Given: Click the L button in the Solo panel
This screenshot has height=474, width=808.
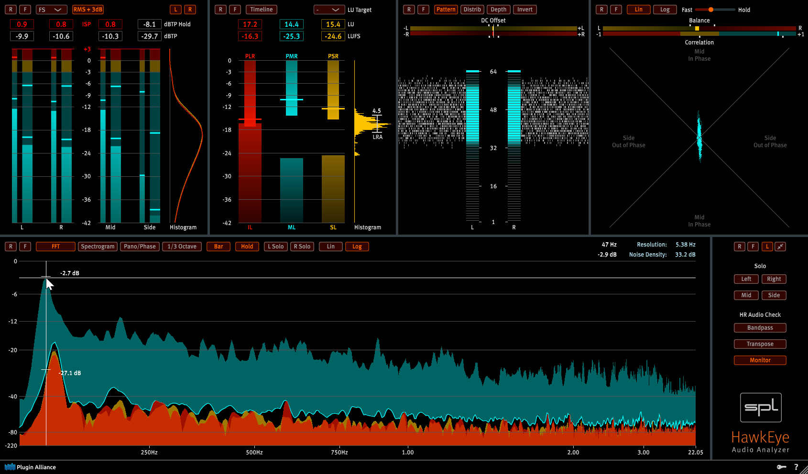Looking at the screenshot, I should 767,247.
